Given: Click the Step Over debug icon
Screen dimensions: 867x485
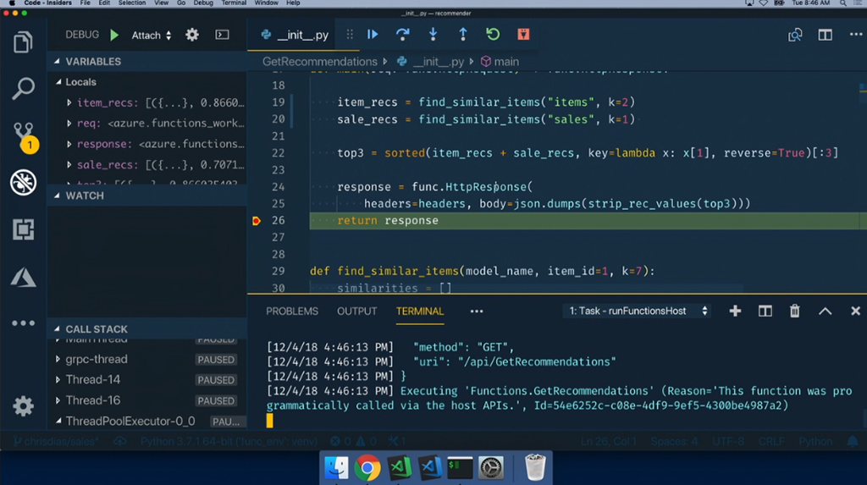Looking at the screenshot, I should [x=403, y=35].
